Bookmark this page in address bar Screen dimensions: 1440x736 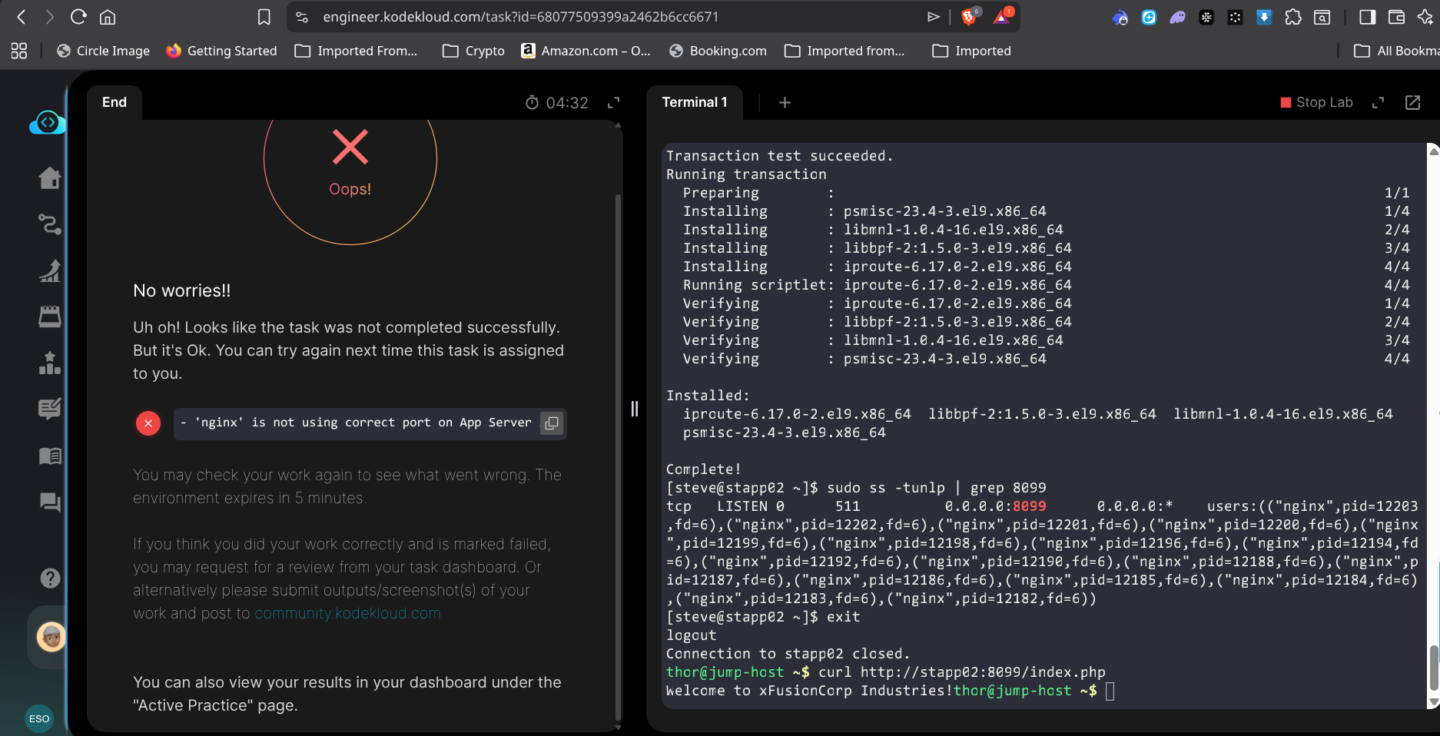click(264, 17)
